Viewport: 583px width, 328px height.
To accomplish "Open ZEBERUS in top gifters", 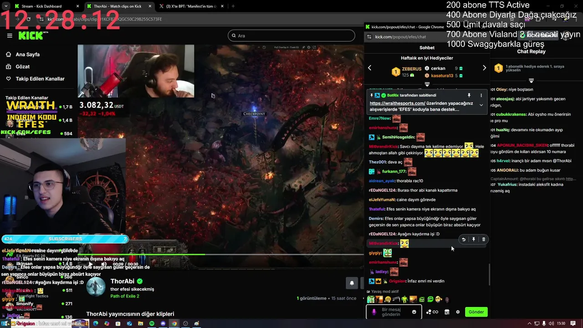I will 411,69.
